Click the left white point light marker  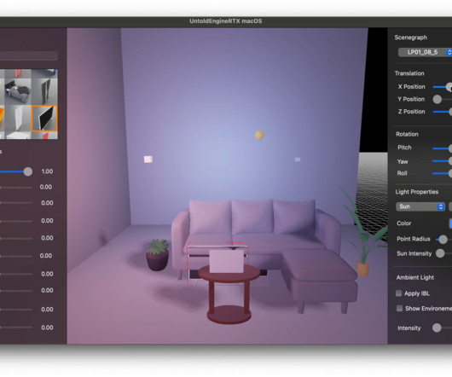pyautogui.click(x=148, y=159)
